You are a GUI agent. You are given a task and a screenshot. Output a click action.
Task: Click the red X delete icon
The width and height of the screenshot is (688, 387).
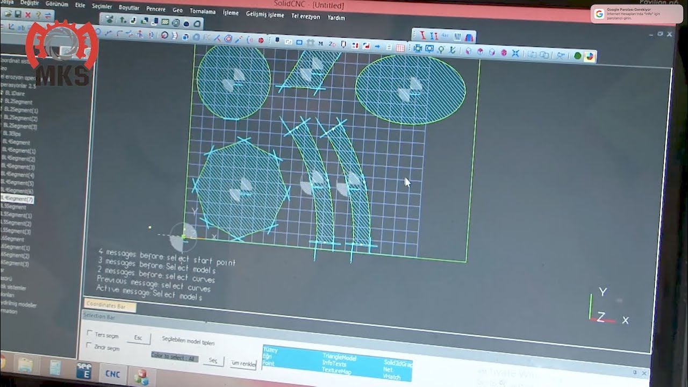pyautogui.click(x=28, y=15)
